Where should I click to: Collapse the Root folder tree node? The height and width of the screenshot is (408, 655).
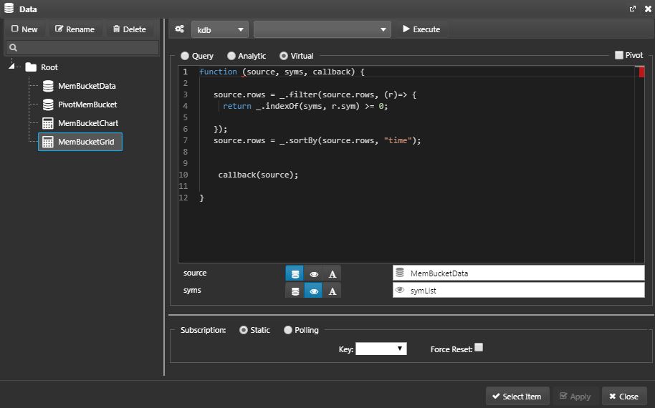(11, 67)
